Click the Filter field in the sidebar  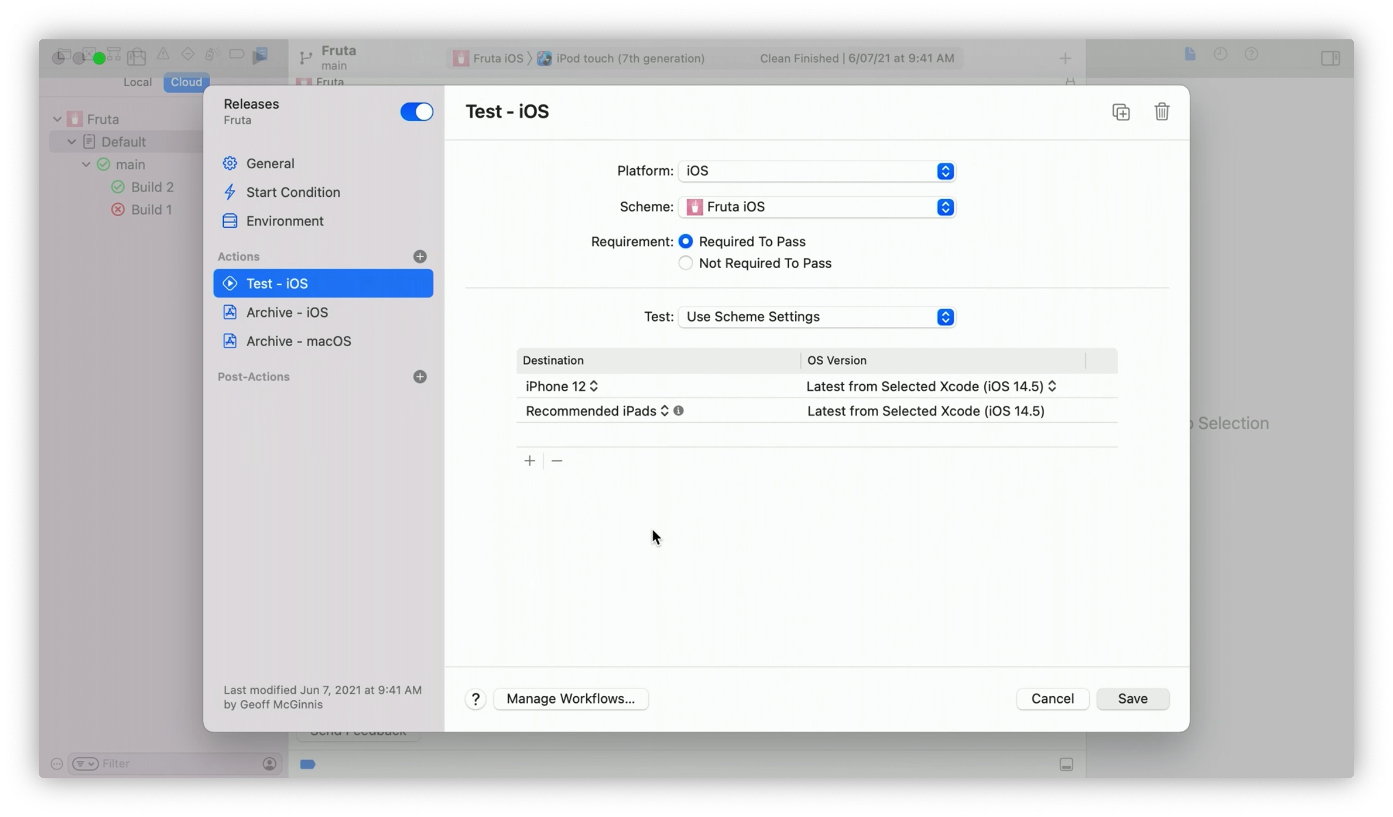click(166, 763)
